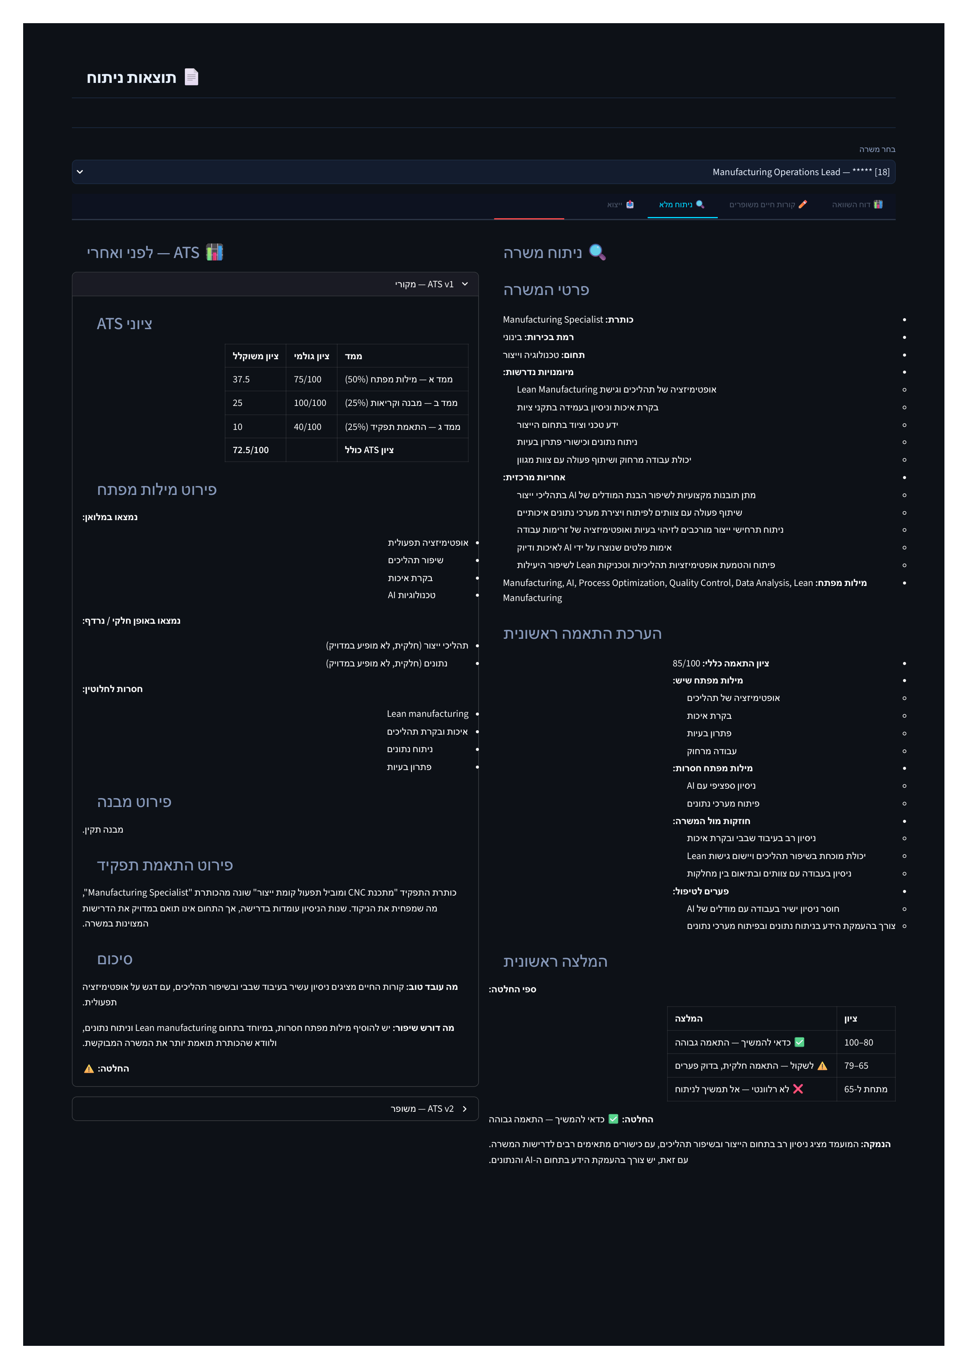The image size is (968, 1369).
Task: Click the pencil icon on the improved resume tab
Action: tap(802, 204)
